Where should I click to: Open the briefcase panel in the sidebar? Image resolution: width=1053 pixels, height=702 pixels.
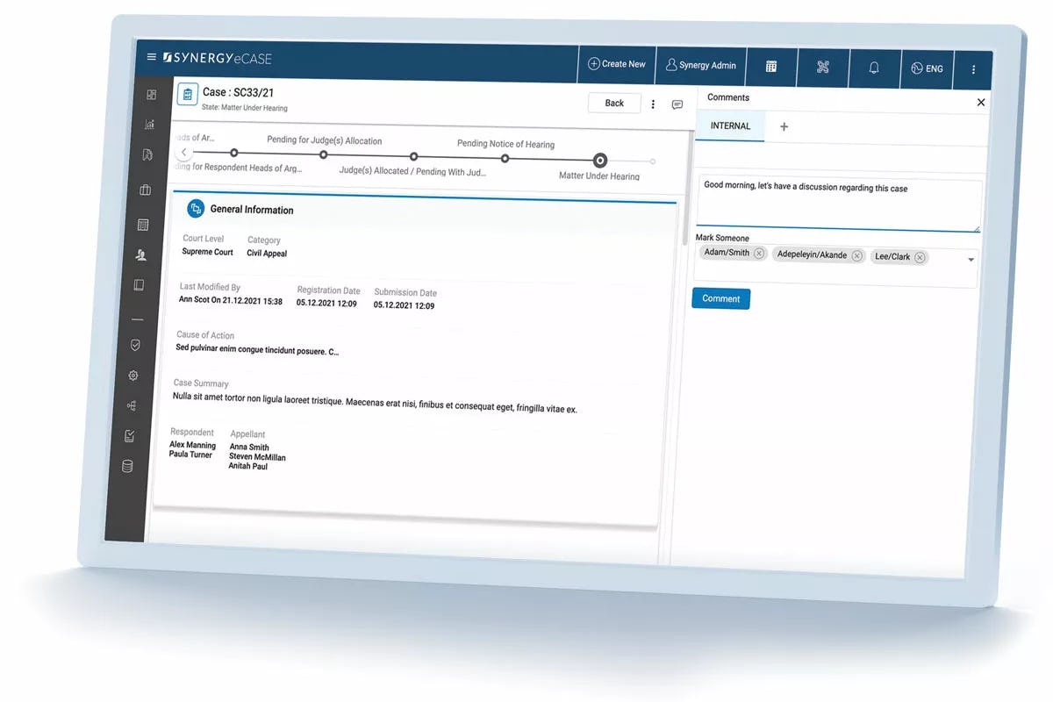(146, 190)
